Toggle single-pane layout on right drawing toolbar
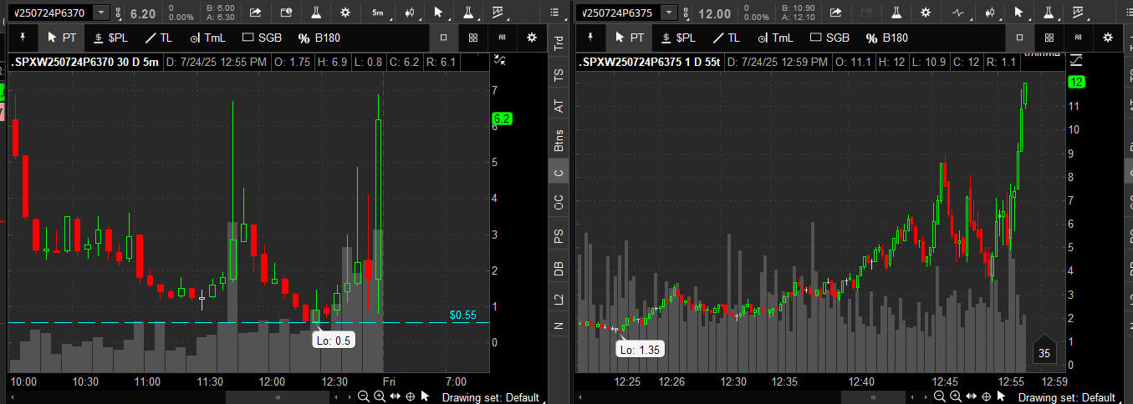This screenshot has height=404, width=1133. (x=1019, y=38)
